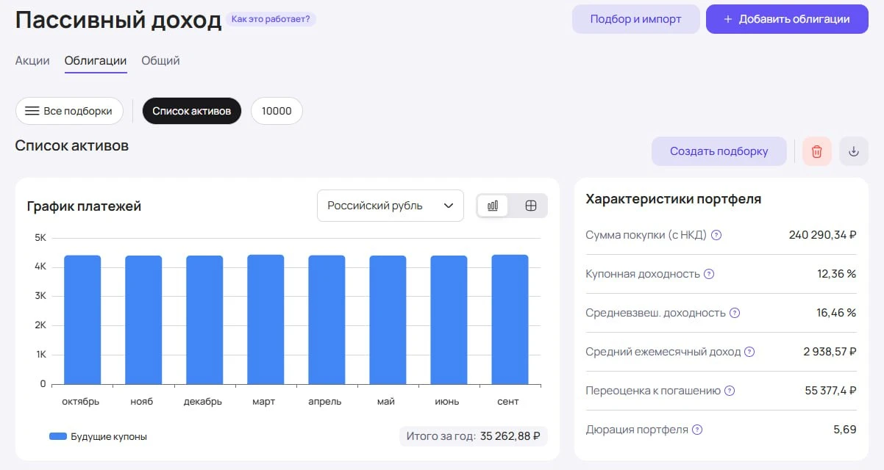Delete the asset list with trash icon

[x=817, y=151]
